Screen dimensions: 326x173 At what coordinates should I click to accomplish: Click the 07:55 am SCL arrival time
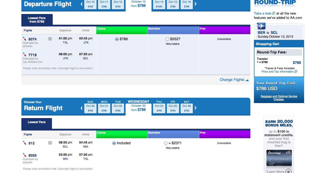(86, 54)
